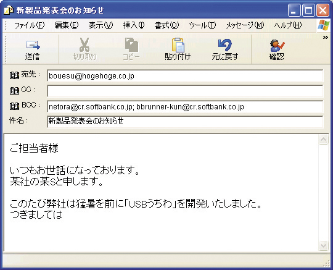Open address book beside CC
The height and width of the screenshot is (270, 333).
(x=14, y=91)
